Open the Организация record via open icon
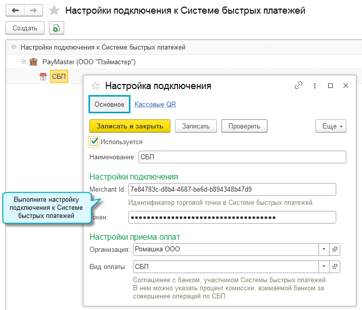The height and width of the screenshot is (310, 362). click(x=335, y=249)
